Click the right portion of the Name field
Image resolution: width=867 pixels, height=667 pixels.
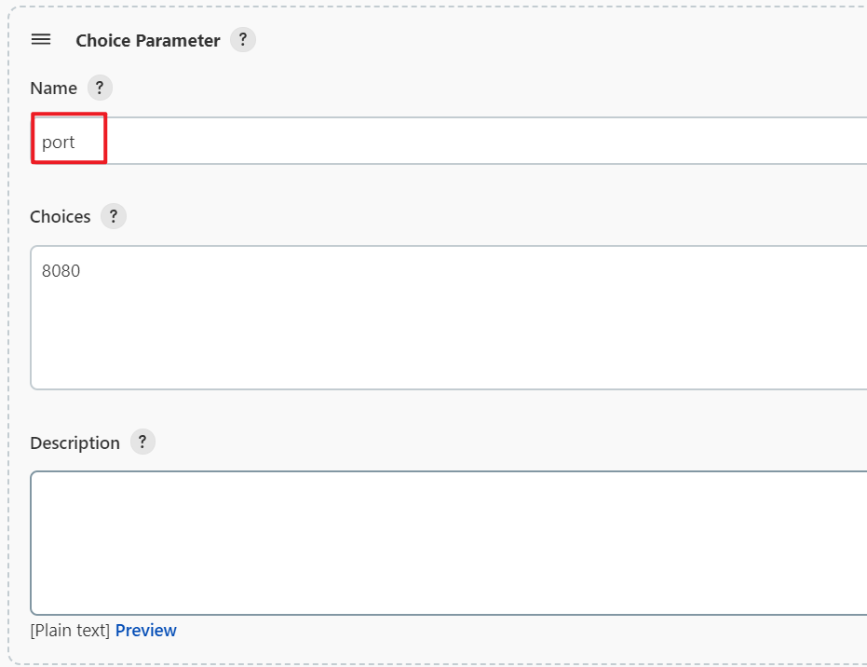pyautogui.click(x=663, y=141)
